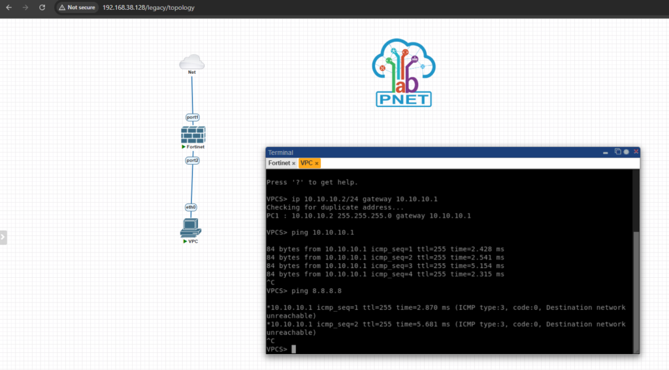
Task: Pop out the Terminal window
Action: coord(617,152)
